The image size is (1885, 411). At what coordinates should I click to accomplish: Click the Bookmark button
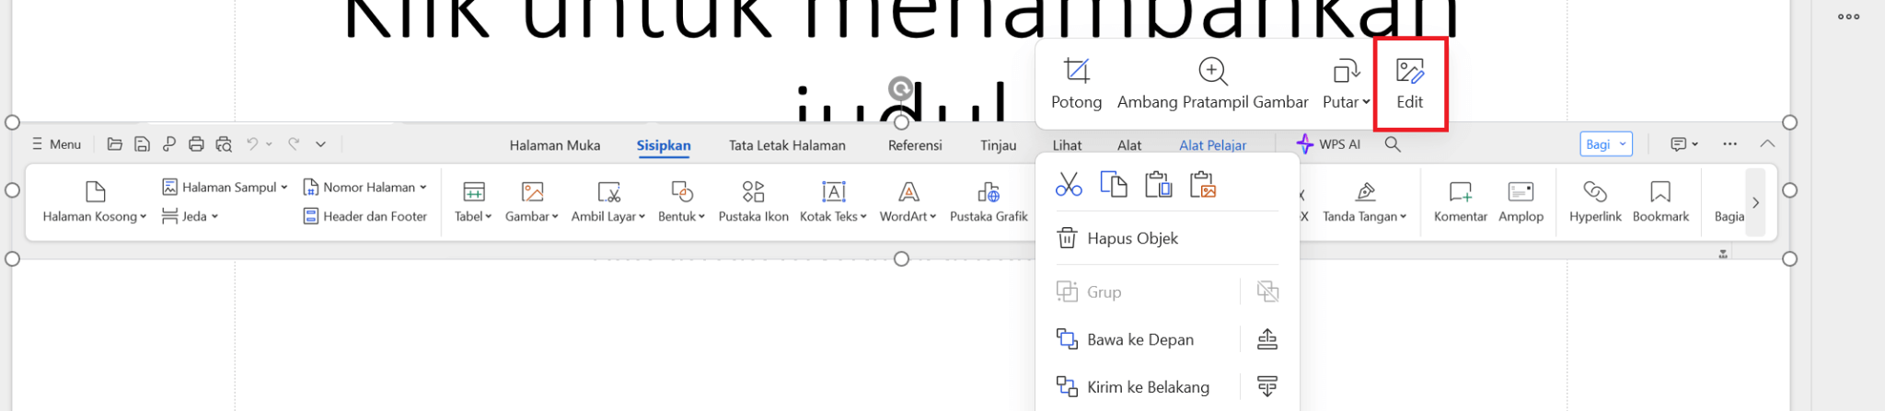coord(1660,202)
